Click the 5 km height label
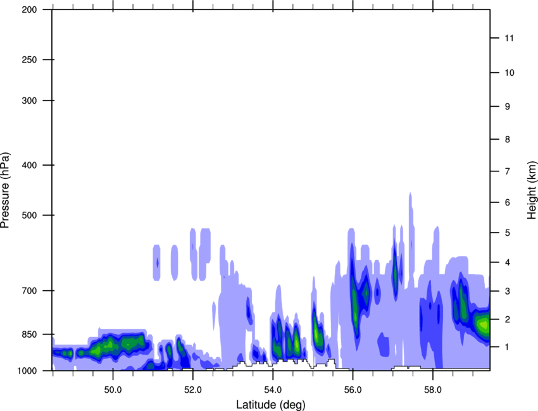Viewport: 538px width, 411px height. (508, 233)
